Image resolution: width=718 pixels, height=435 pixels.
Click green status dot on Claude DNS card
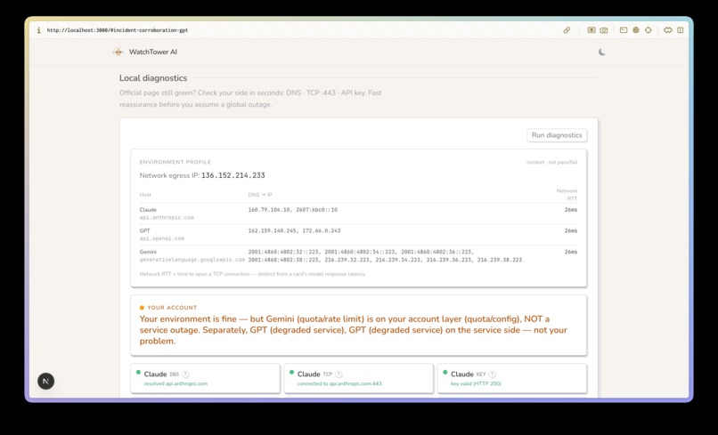(x=138, y=373)
